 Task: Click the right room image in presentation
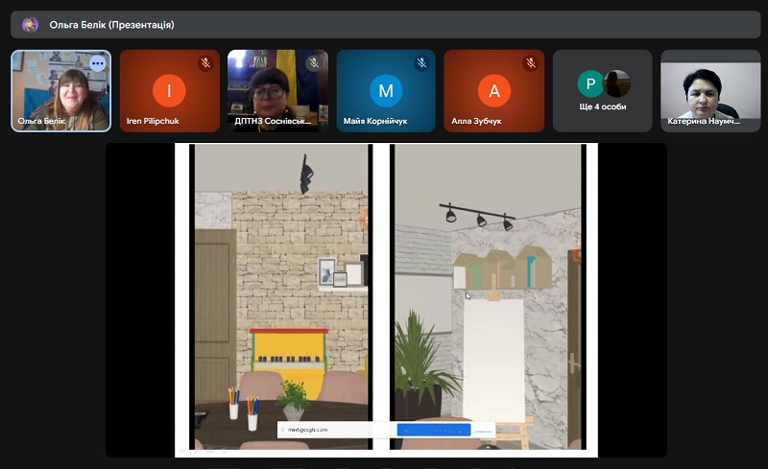488,288
